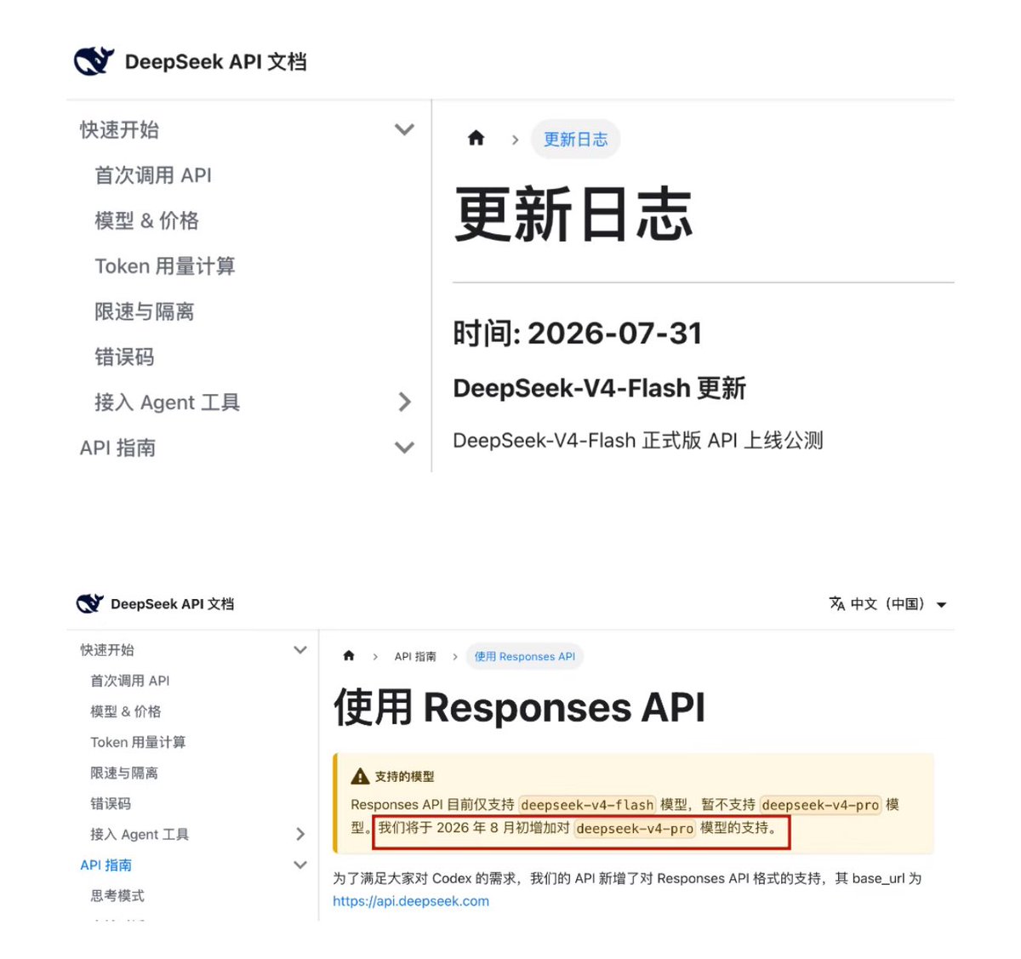
Task: Click the translate language icon
Action: click(x=837, y=603)
